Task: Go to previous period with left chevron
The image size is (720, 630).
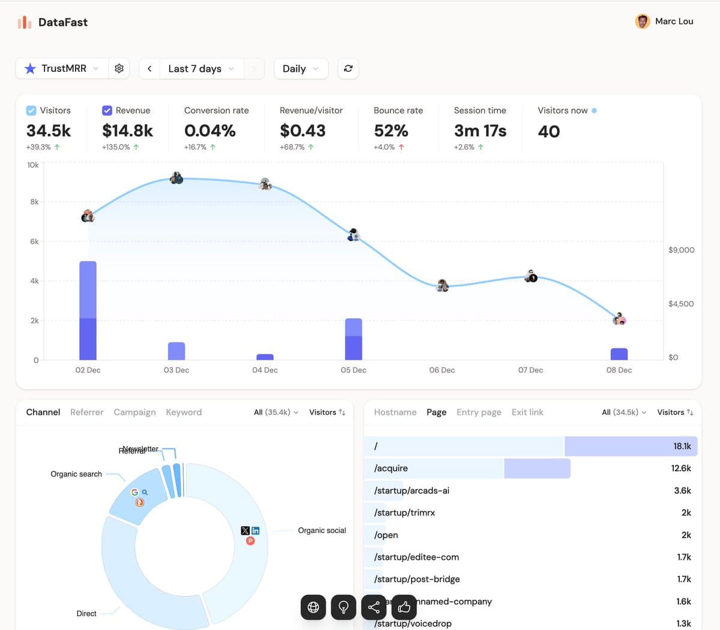Action: pyautogui.click(x=149, y=68)
